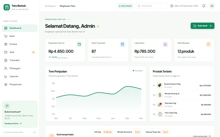Screen dimensions: 220x137
Task: Focus the Cari produk search field
Action: [152, 6]
